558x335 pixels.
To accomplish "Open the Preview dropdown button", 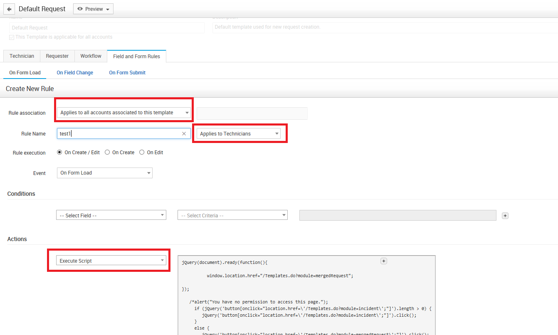I will tap(93, 9).
